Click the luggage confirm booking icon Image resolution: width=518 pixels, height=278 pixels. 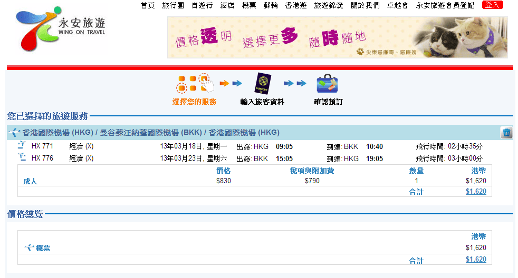tap(327, 83)
